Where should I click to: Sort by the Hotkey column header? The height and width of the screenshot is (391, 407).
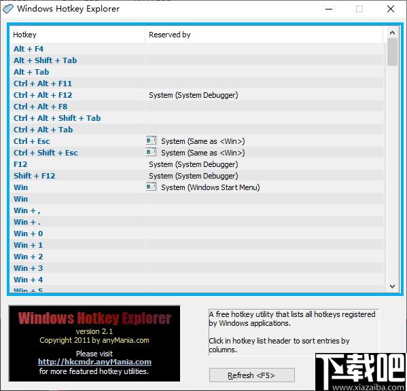click(77, 35)
